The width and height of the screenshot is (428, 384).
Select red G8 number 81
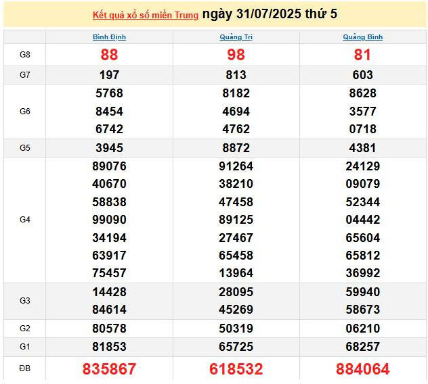(363, 55)
